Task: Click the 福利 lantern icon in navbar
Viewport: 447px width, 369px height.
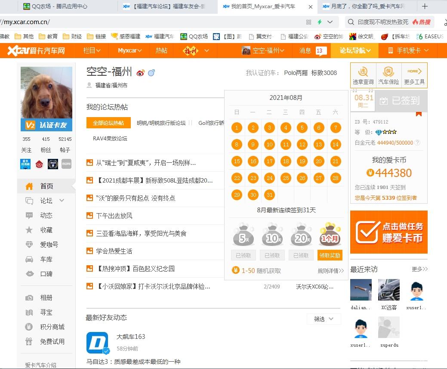Action: point(190,51)
